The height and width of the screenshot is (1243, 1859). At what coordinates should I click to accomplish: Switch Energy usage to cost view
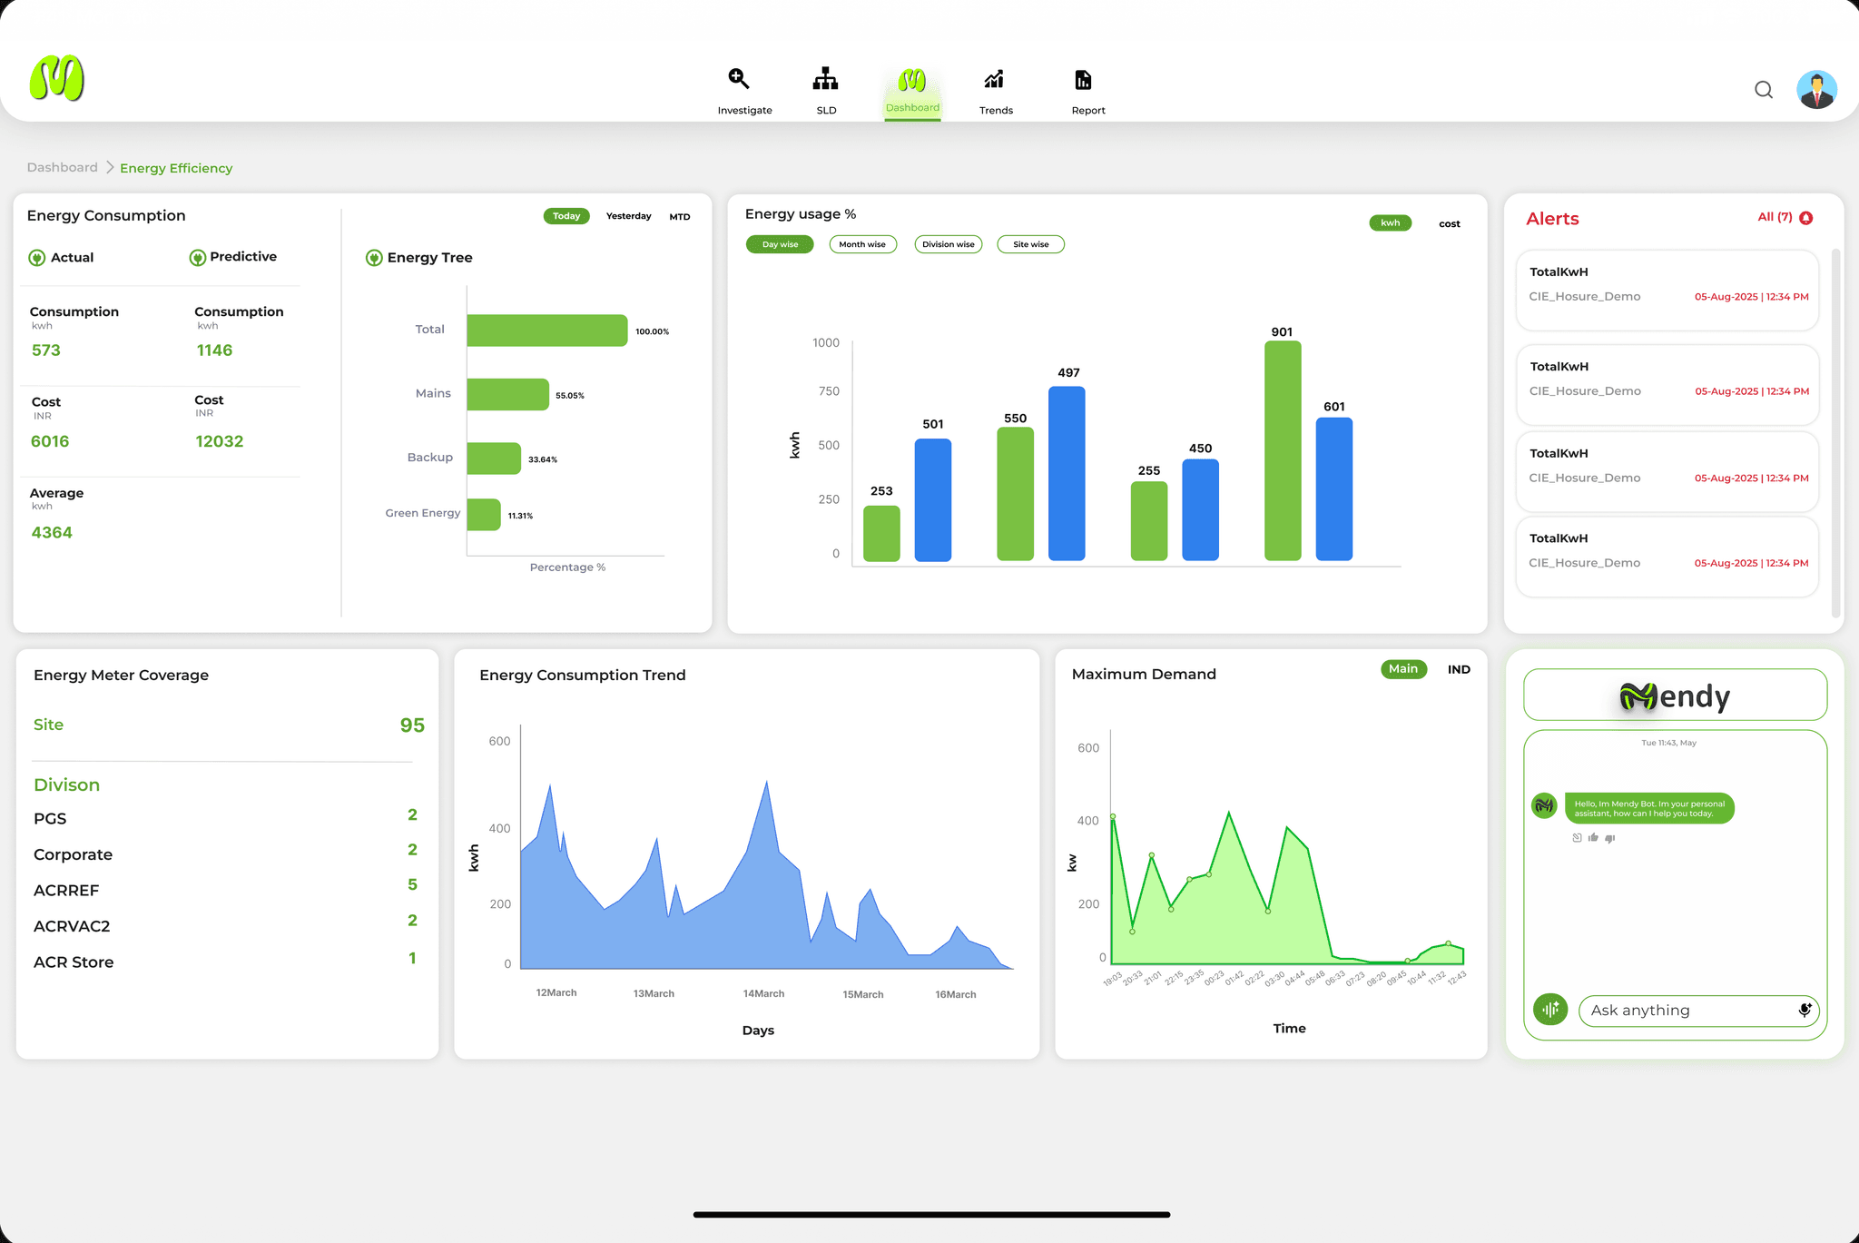[x=1449, y=223]
